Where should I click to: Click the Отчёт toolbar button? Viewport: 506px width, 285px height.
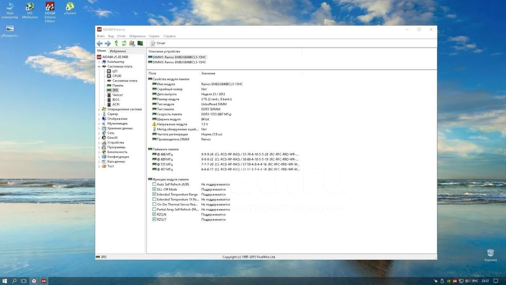tap(158, 43)
